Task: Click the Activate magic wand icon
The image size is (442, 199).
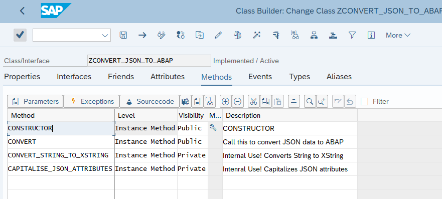Action: (x=256, y=35)
